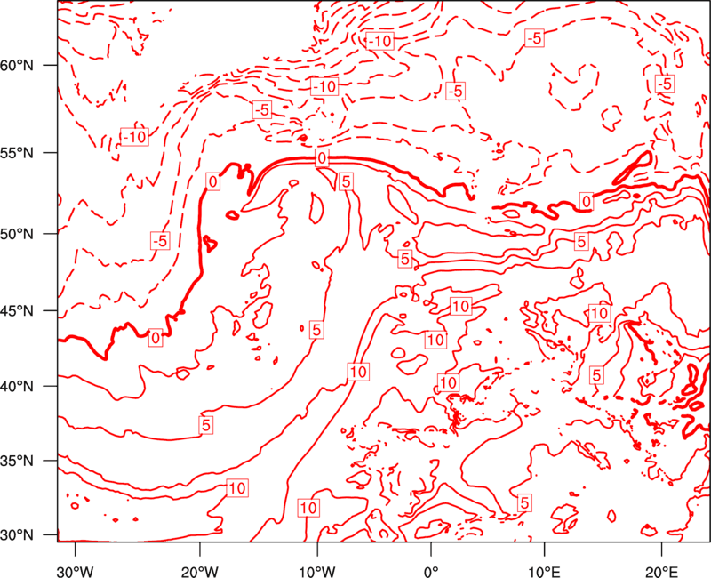Click the 55°N latitude axis label
The width and height of the screenshot is (711, 578).
point(16,153)
